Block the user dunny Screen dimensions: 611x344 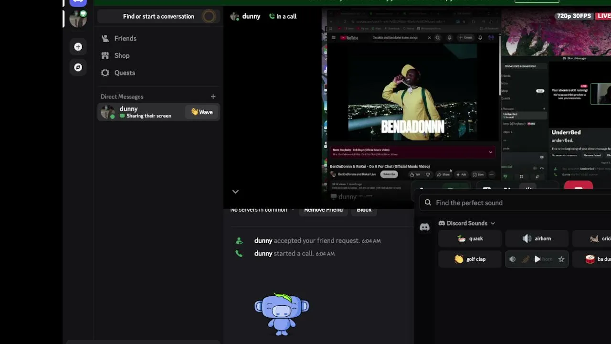pos(364,210)
